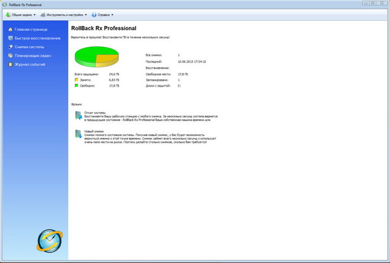Viewport: 390px width, 263px height.
Task: Select the Снимки системы sidebar icon
Action: [9, 47]
